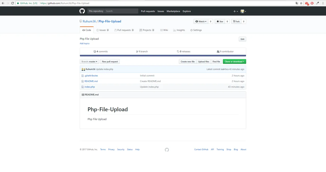The image size is (326, 172).
Task: Open the Create README.md commit message
Action: (x=150, y=81)
